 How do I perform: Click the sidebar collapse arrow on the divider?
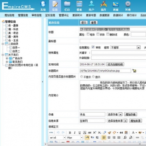click(x=42, y=81)
